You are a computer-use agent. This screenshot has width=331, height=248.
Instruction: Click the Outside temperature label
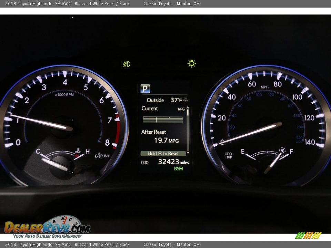(x=155, y=100)
